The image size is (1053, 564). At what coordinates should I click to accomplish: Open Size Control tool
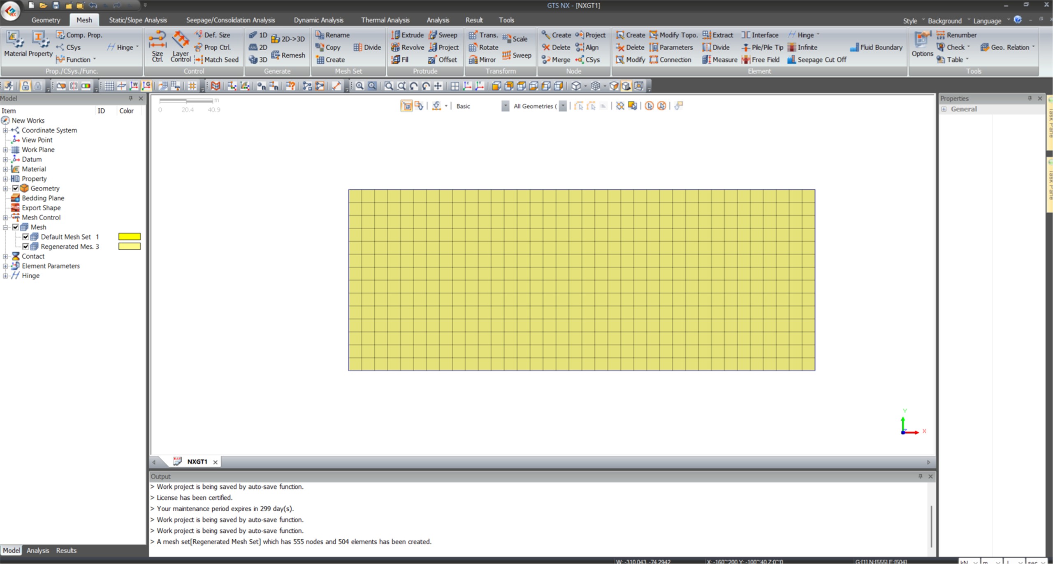(x=157, y=47)
